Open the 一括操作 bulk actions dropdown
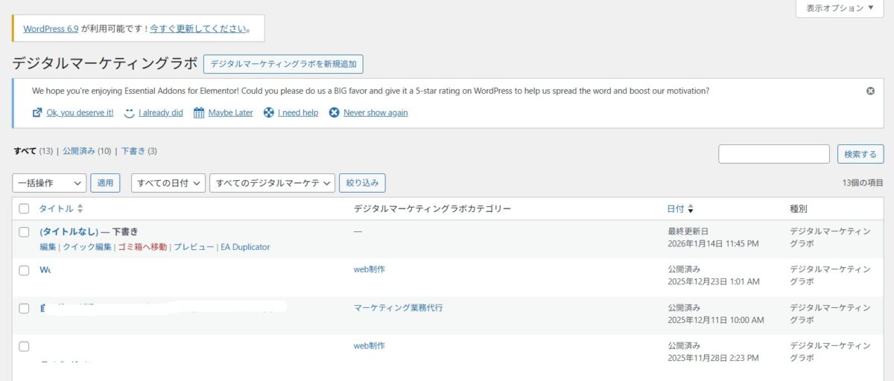894x381 pixels. coord(49,182)
